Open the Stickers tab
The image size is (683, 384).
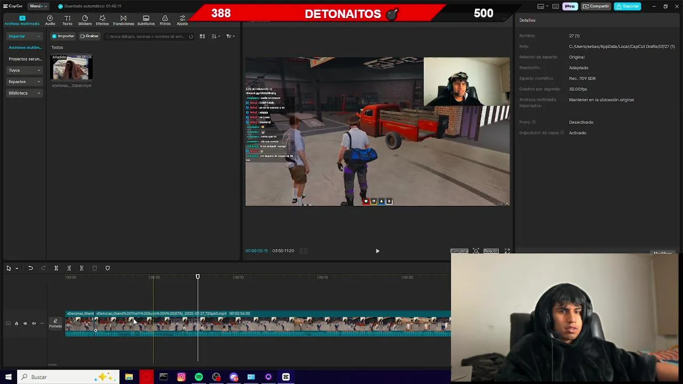tap(85, 20)
